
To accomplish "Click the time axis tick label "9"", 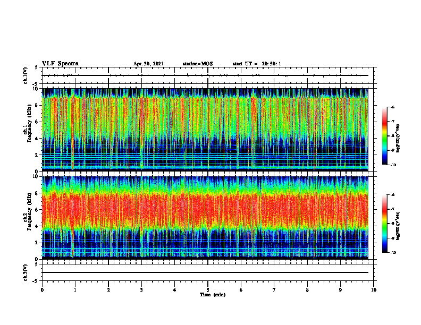I will tap(340, 290).
